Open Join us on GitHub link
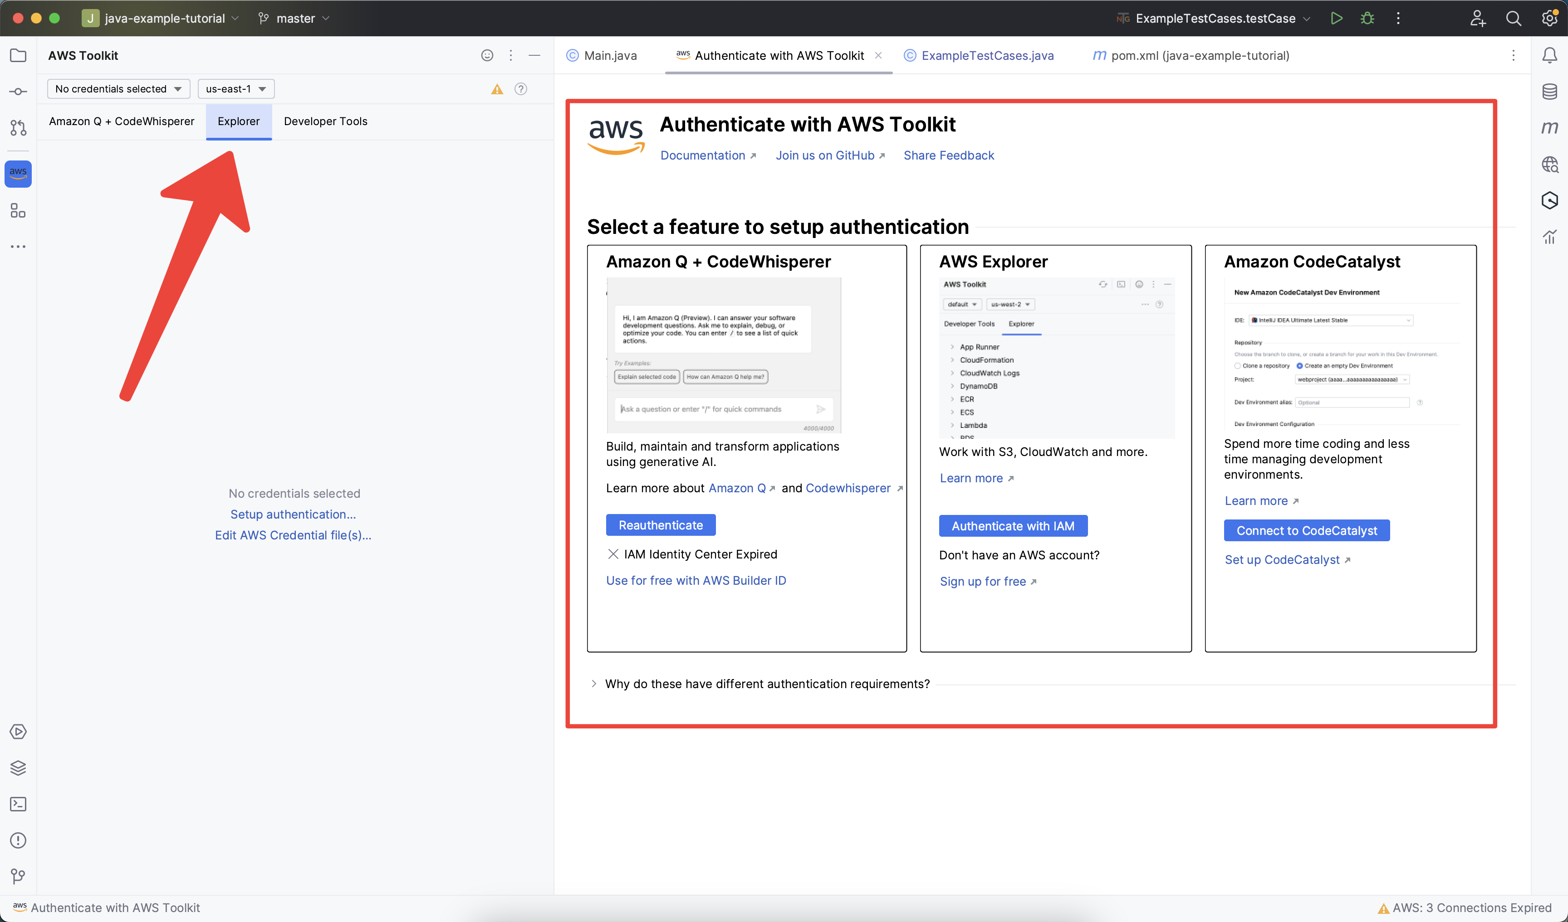Viewport: 1568px width, 922px height. point(830,155)
